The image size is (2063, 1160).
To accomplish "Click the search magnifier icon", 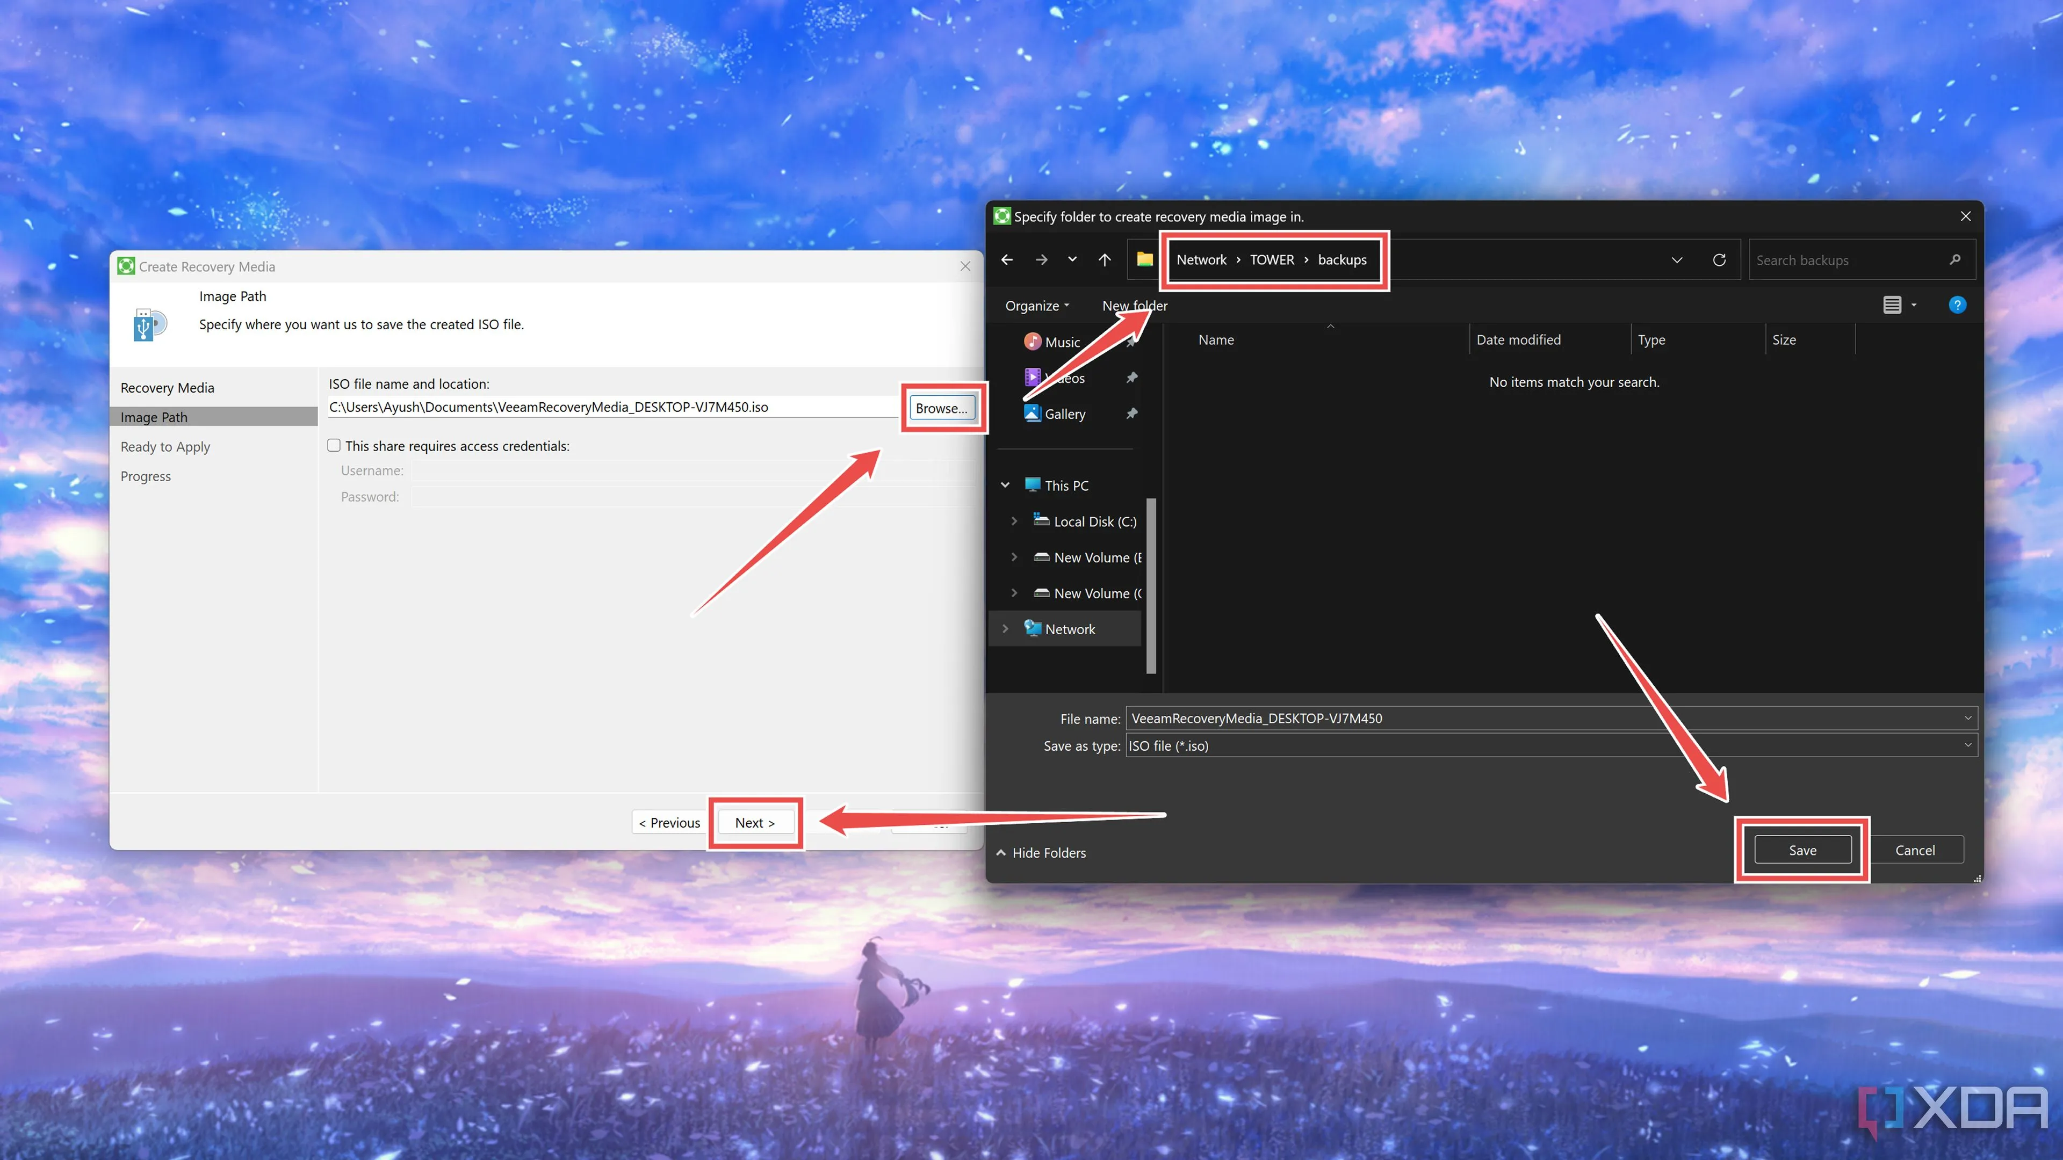I will click(x=1954, y=259).
